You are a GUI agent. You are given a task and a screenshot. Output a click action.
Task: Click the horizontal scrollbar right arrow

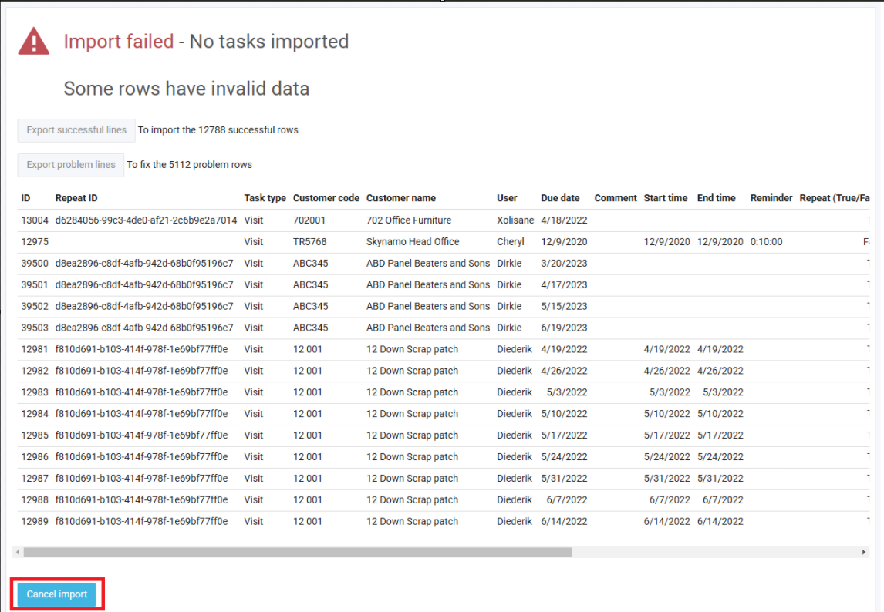pos(864,552)
